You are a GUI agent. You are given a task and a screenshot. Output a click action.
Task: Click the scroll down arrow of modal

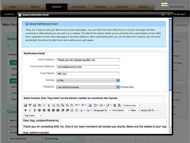(x=170, y=132)
